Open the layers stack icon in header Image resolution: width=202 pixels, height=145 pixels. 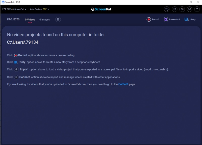(190, 9)
